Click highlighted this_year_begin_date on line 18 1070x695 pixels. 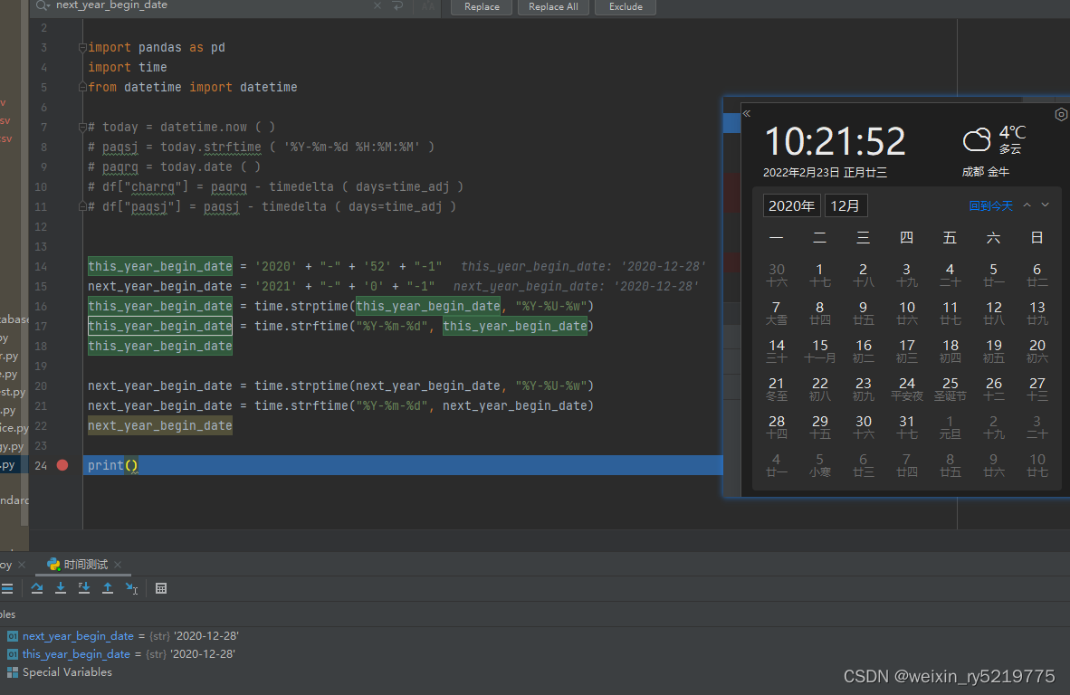click(159, 346)
